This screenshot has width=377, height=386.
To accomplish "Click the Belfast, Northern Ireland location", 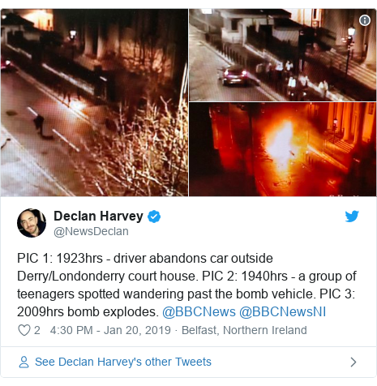I will 244,330.
